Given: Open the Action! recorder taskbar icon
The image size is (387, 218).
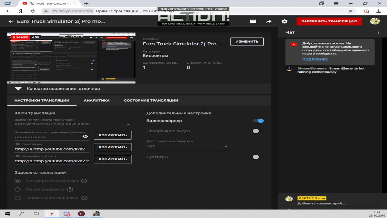Looking at the screenshot, I should click(81, 214).
